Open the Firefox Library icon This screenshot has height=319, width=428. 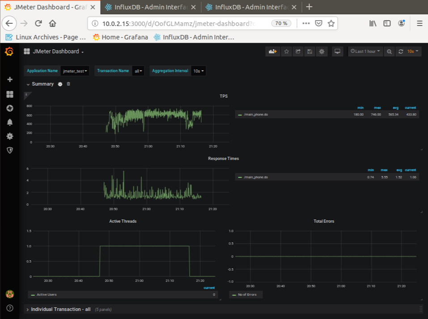coord(373,23)
